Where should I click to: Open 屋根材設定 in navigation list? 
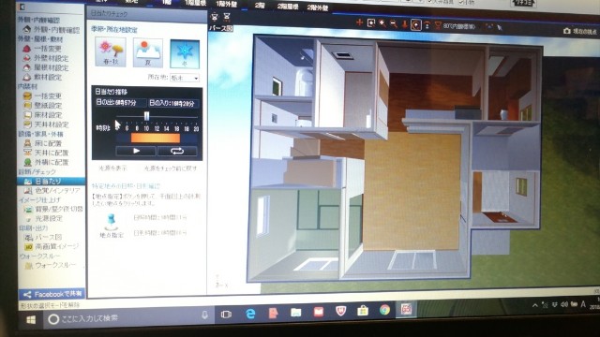pyautogui.click(x=46, y=67)
